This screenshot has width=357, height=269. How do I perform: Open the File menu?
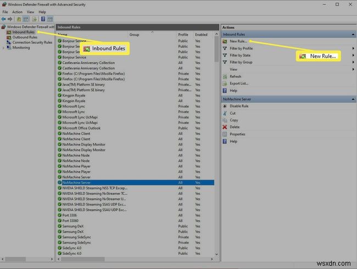5,12
